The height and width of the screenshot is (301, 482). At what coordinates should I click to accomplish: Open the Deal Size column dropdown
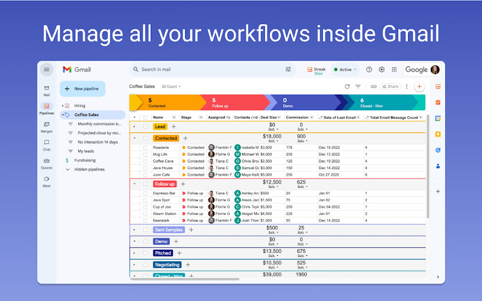[279, 117]
